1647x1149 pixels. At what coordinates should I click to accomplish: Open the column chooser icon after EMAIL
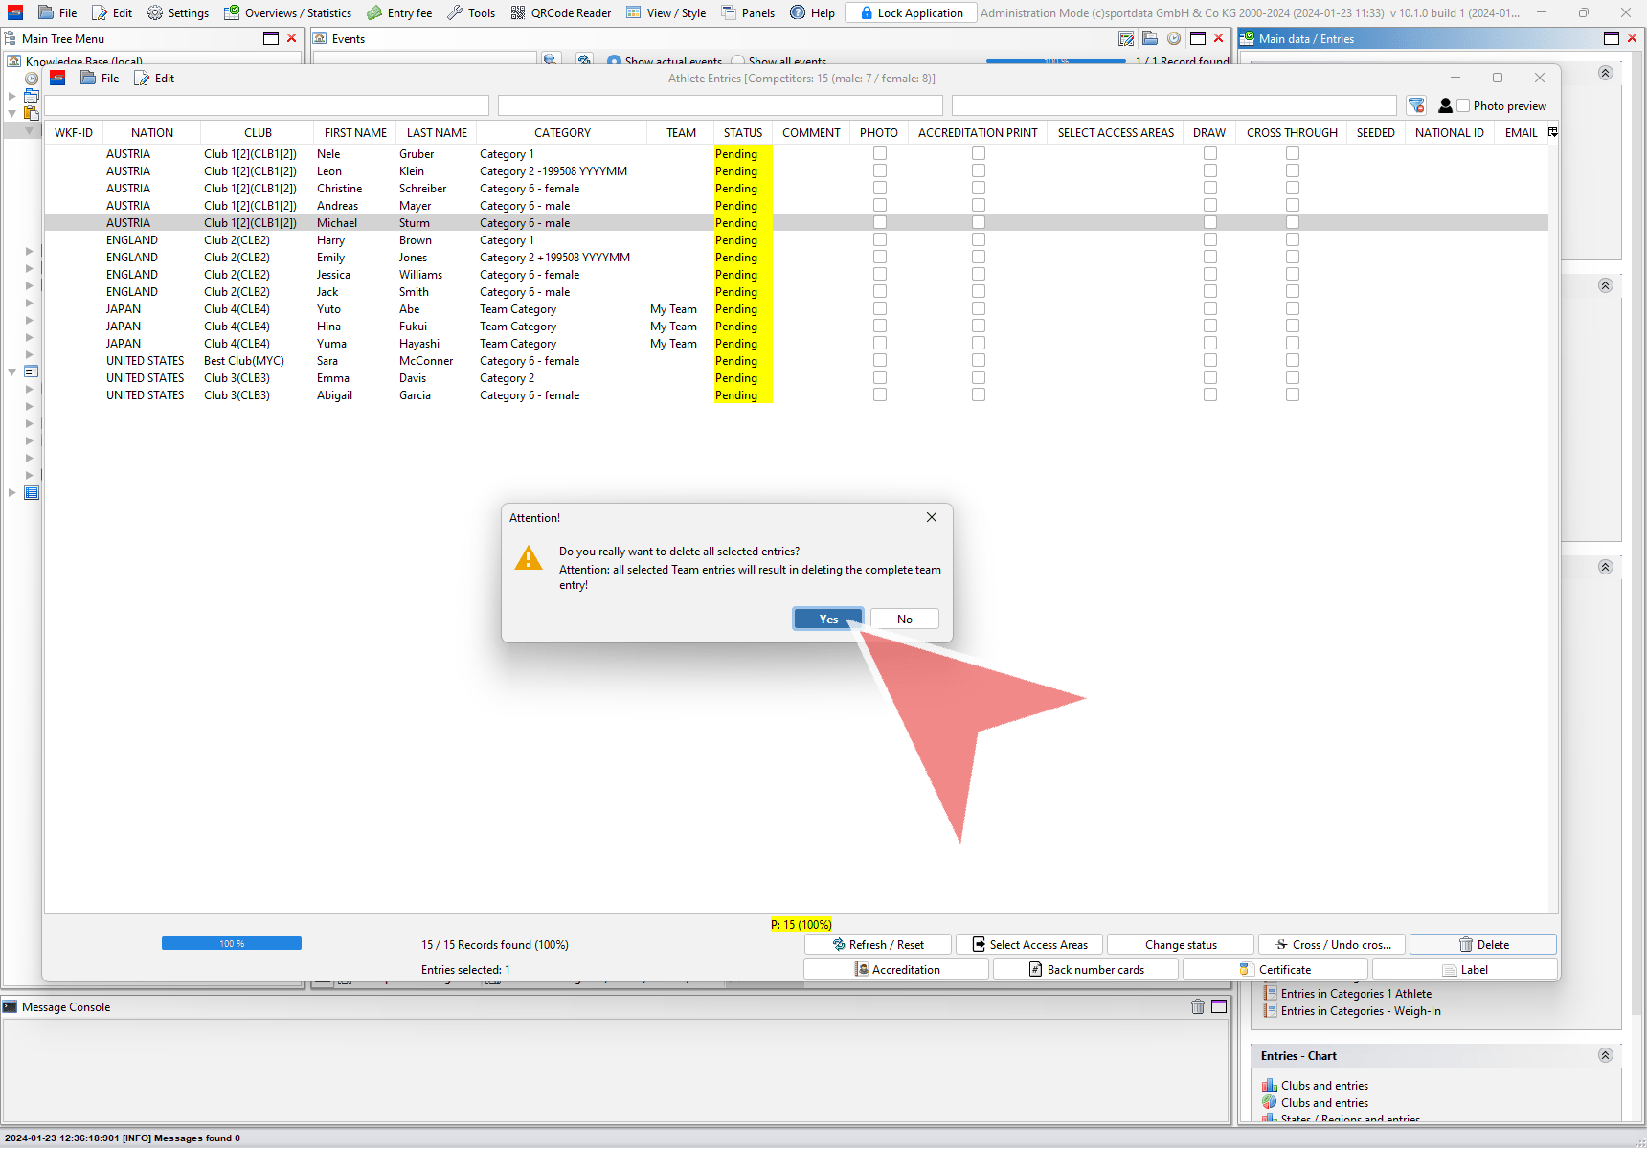coord(1552,132)
